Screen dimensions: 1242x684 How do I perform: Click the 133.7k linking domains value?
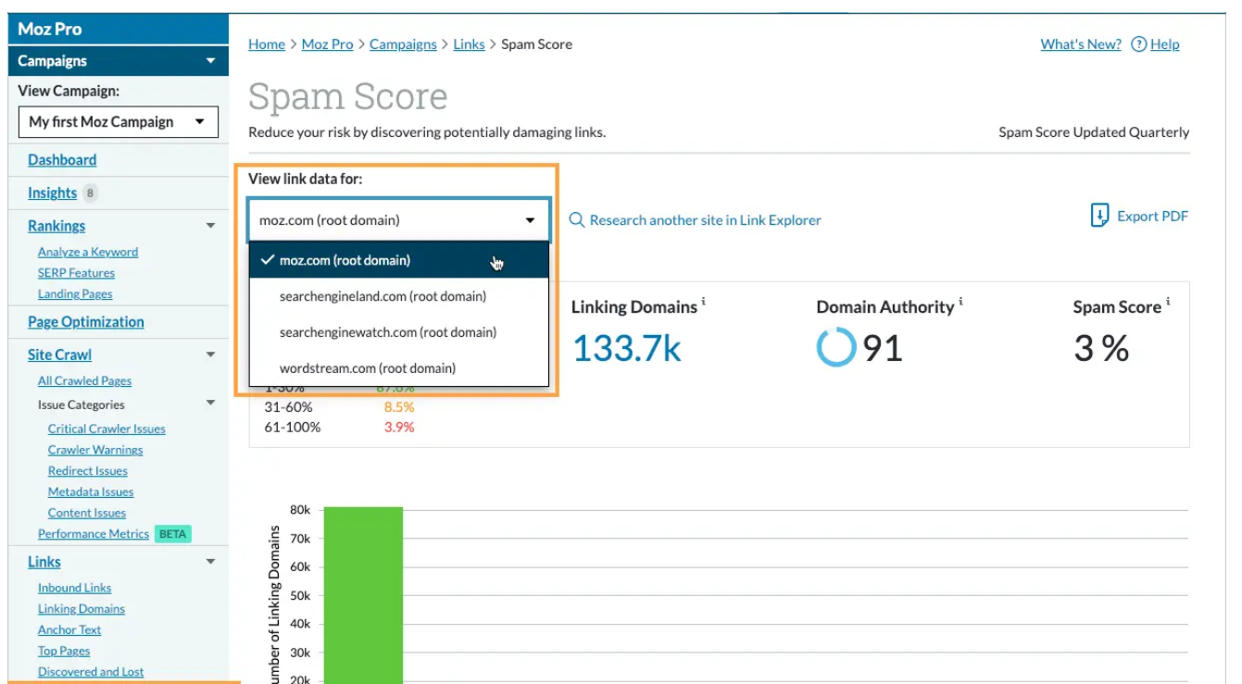(x=627, y=348)
